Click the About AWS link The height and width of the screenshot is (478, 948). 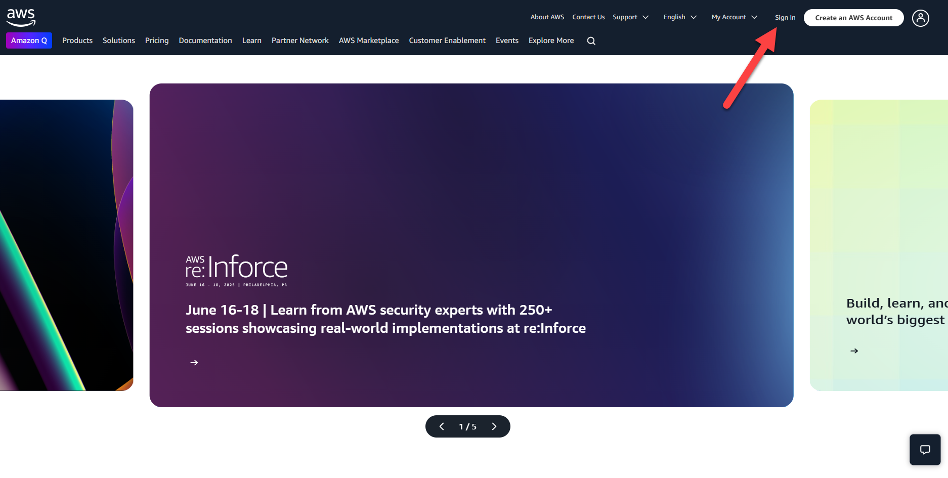pos(547,17)
